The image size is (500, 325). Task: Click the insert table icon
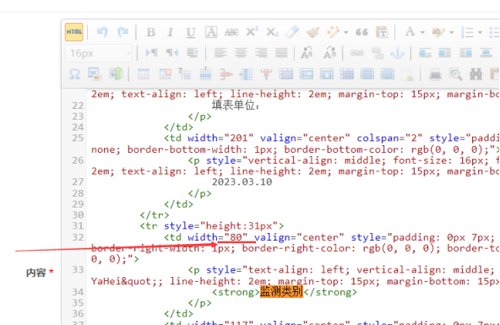(x=144, y=74)
